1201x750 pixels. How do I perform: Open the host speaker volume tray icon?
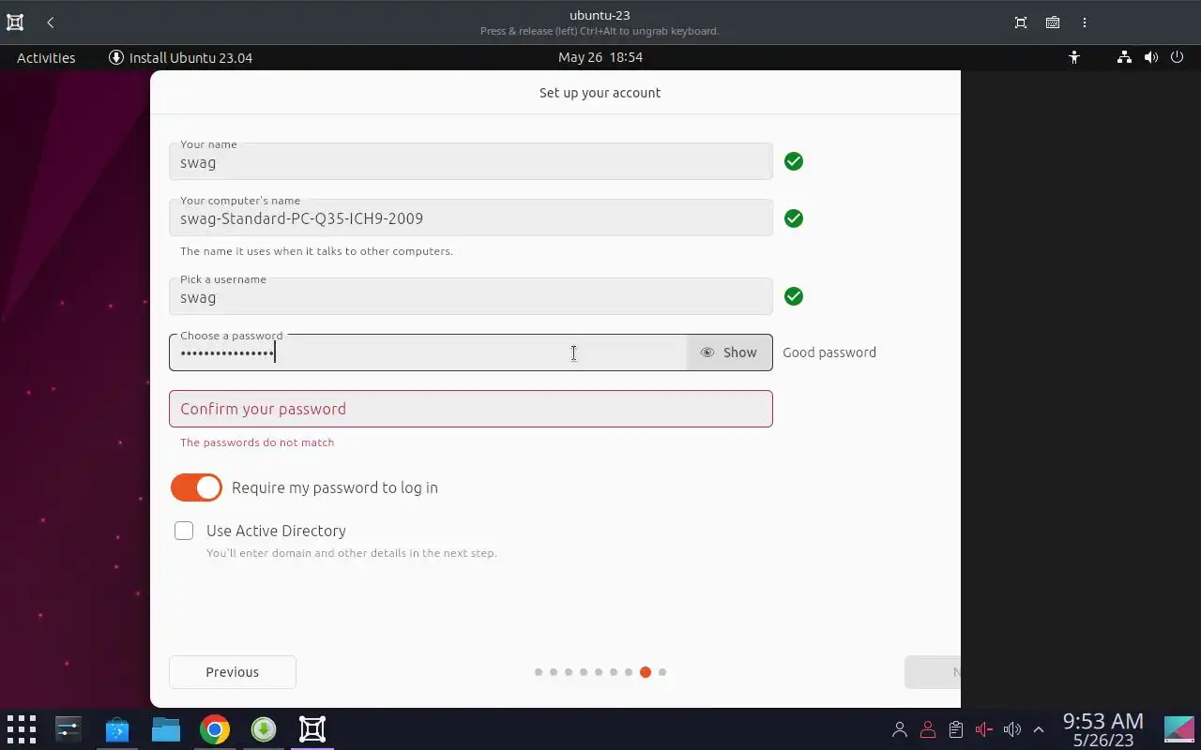click(1012, 729)
